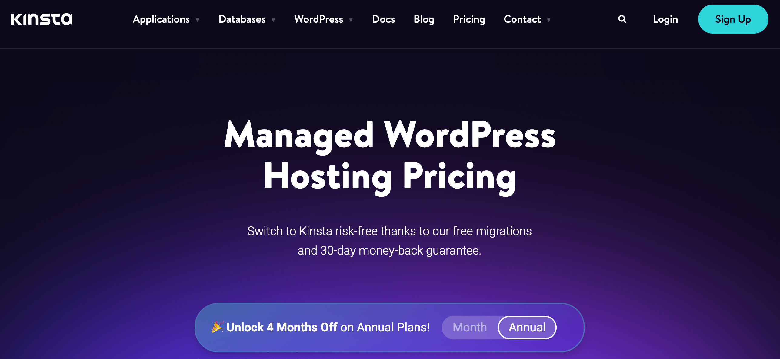Navigate to Pricing menu item

pyautogui.click(x=468, y=19)
